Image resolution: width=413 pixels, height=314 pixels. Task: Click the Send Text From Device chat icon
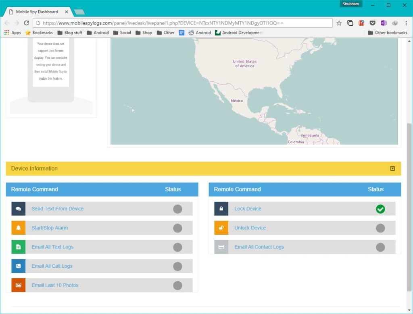pyautogui.click(x=19, y=209)
